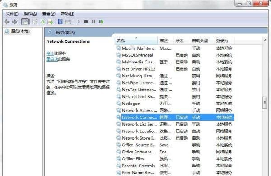Click the gear icon of Mozilla Maintenance row
The image size is (271, 176).
click(118, 48)
